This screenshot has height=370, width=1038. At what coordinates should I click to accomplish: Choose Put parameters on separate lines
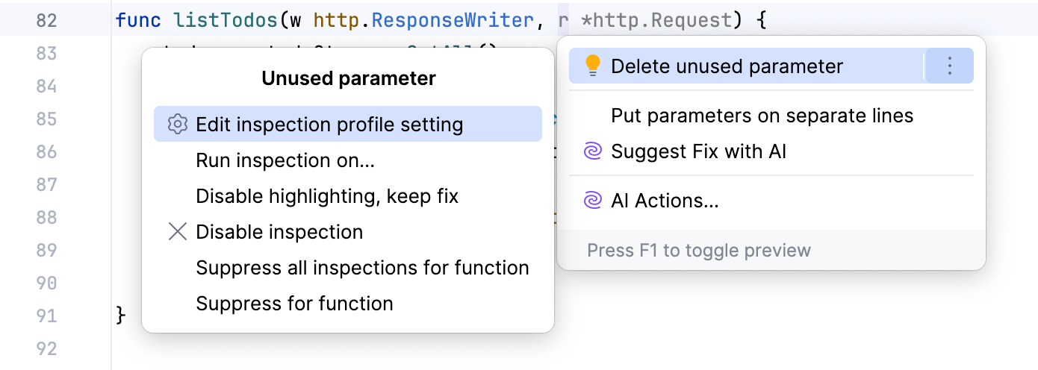click(762, 116)
